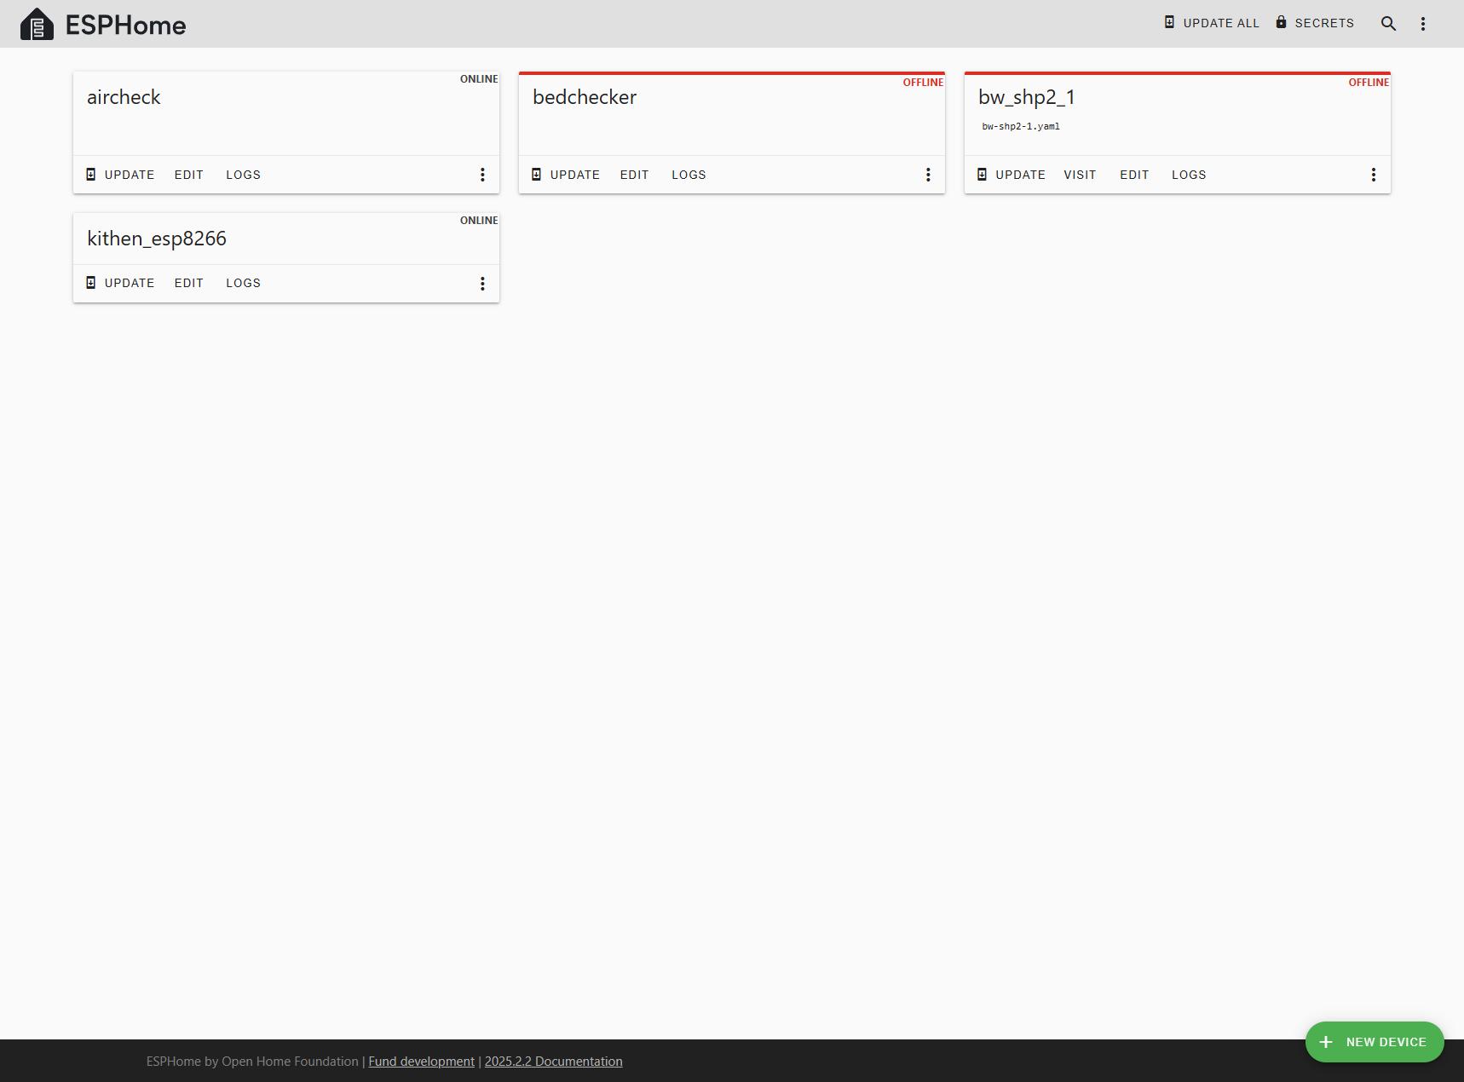This screenshot has height=1082, width=1464.
Task: Visit the bw_shp2_1 web page
Action: pyautogui.click(x=1080, y=175)
